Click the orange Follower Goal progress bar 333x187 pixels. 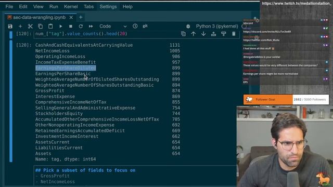268,99
